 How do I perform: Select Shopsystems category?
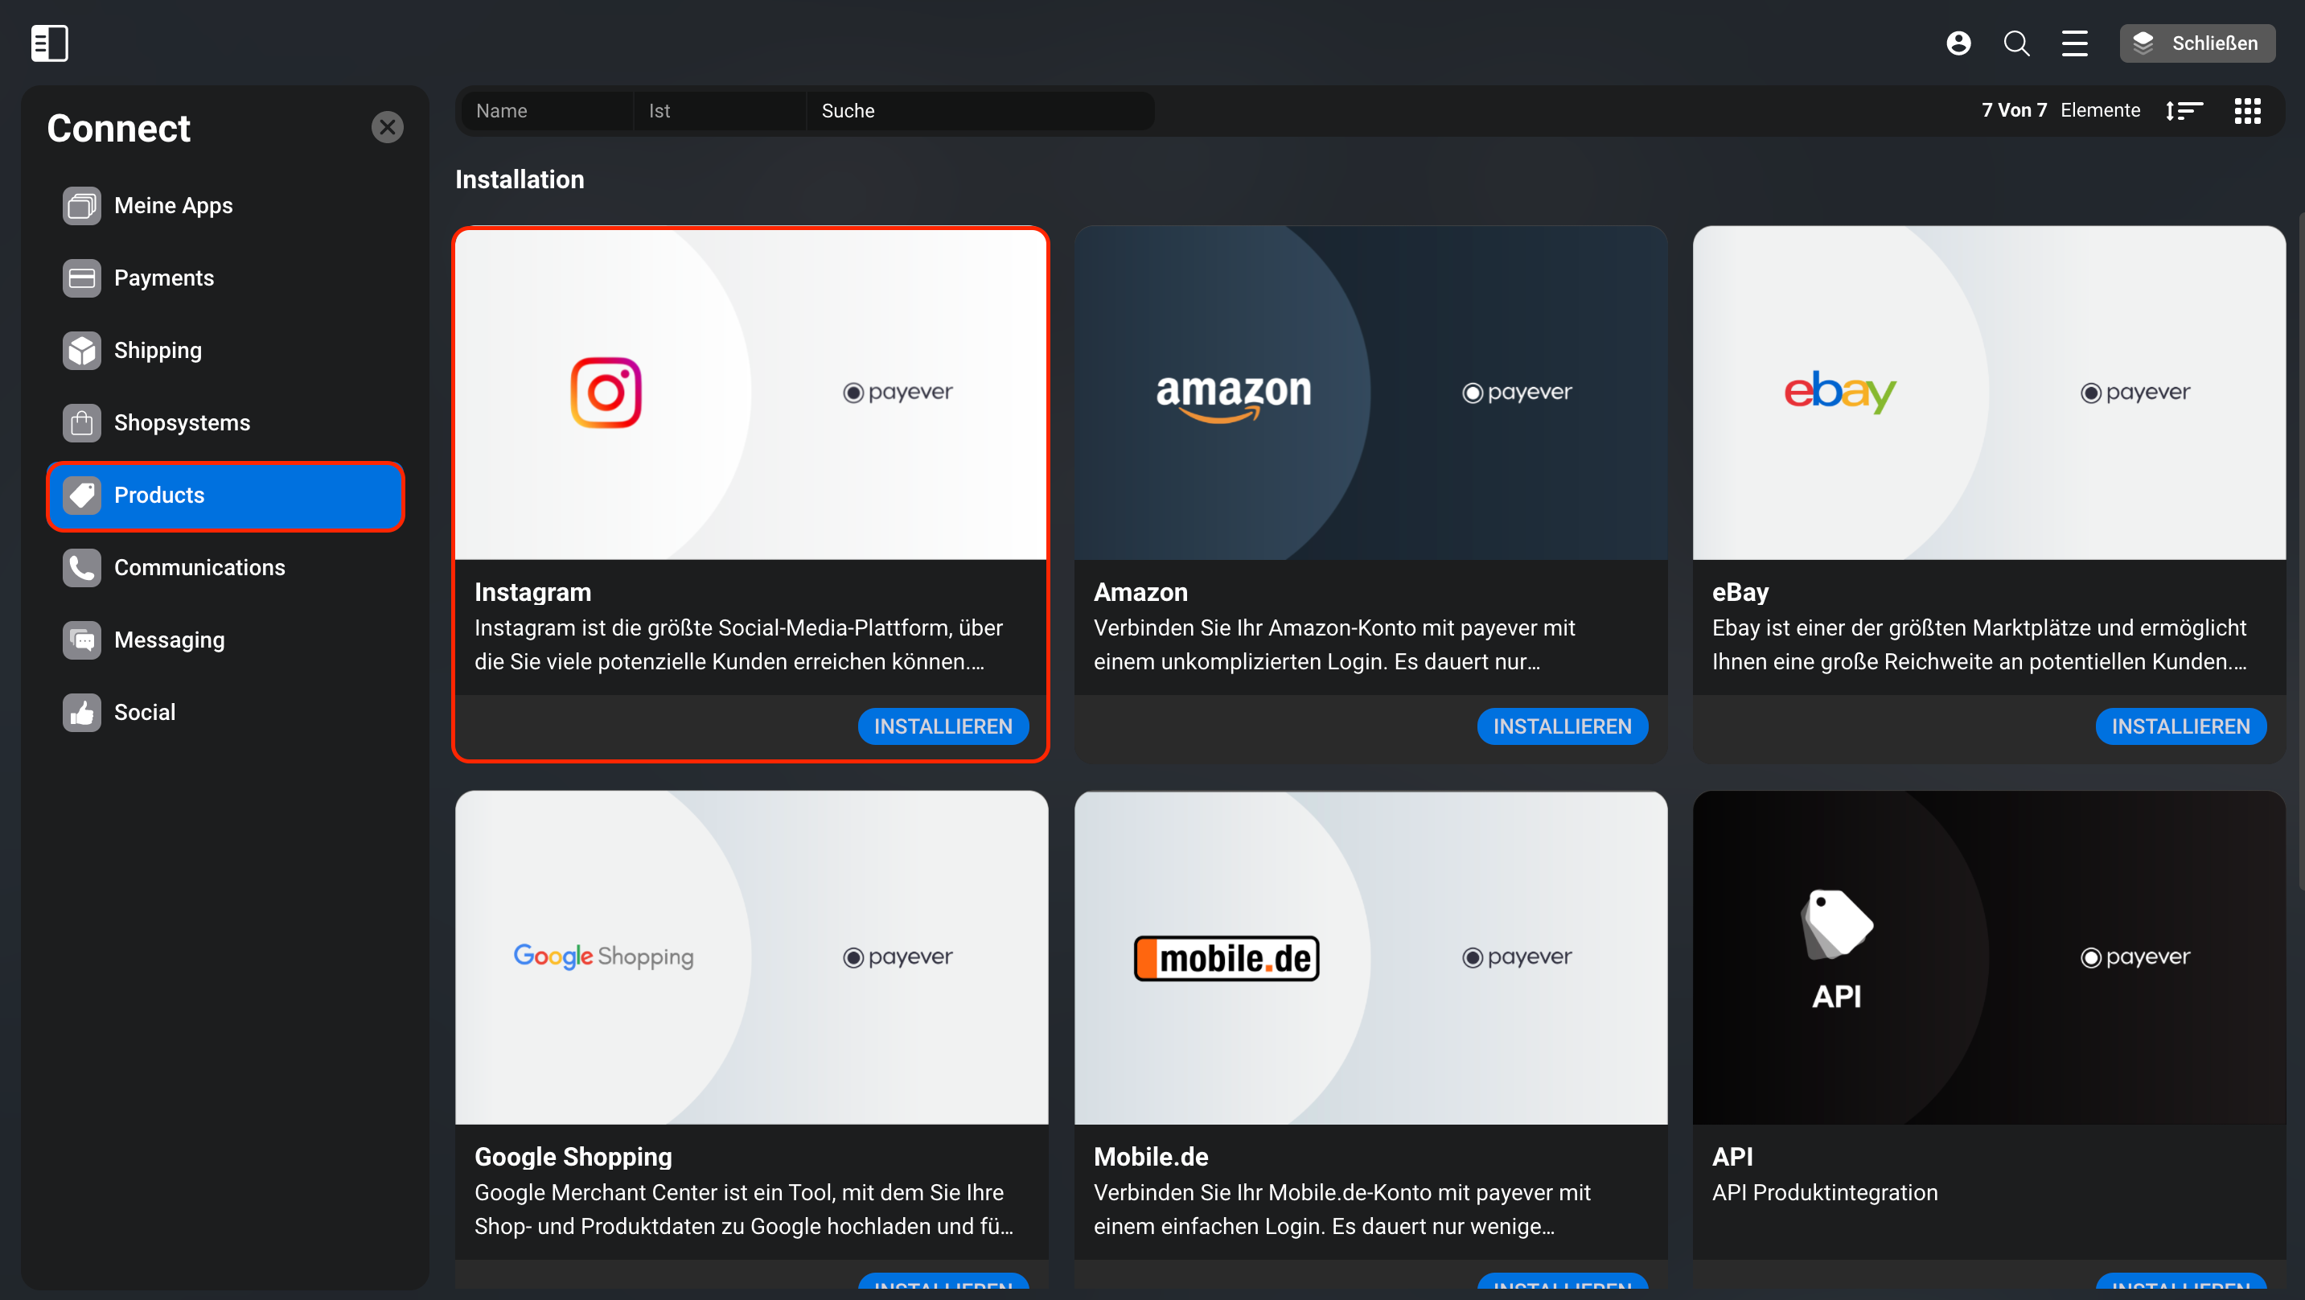[225, 422]
